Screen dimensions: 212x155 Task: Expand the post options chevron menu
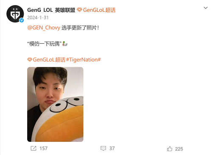[206, 8]
